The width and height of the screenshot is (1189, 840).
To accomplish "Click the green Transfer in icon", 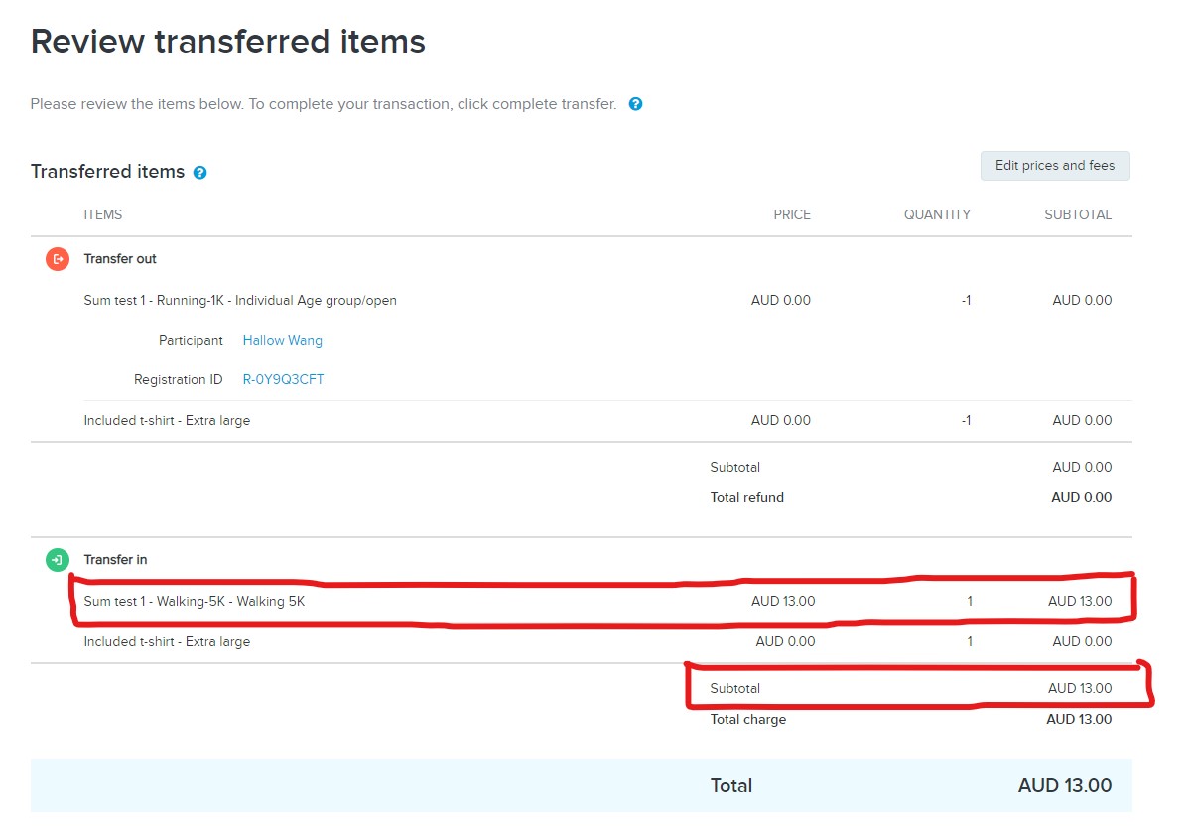I will [x=58, y=560].
